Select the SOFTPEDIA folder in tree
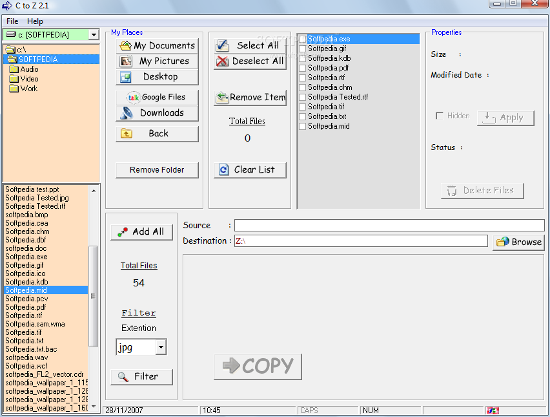The width and height of the screenshot is (550, 417). coord(52,59)
